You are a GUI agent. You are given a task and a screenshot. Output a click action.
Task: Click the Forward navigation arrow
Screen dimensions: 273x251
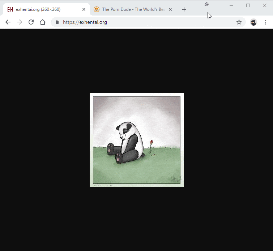(20, 22)
